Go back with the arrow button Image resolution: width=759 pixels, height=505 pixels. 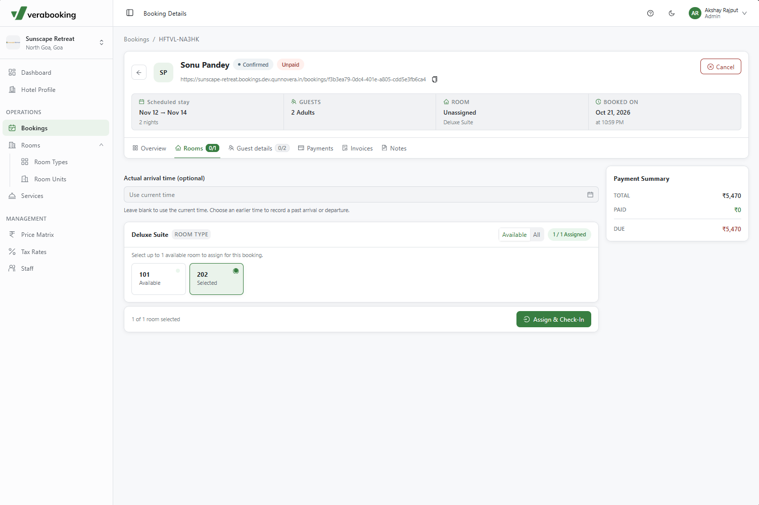point(139,73)
